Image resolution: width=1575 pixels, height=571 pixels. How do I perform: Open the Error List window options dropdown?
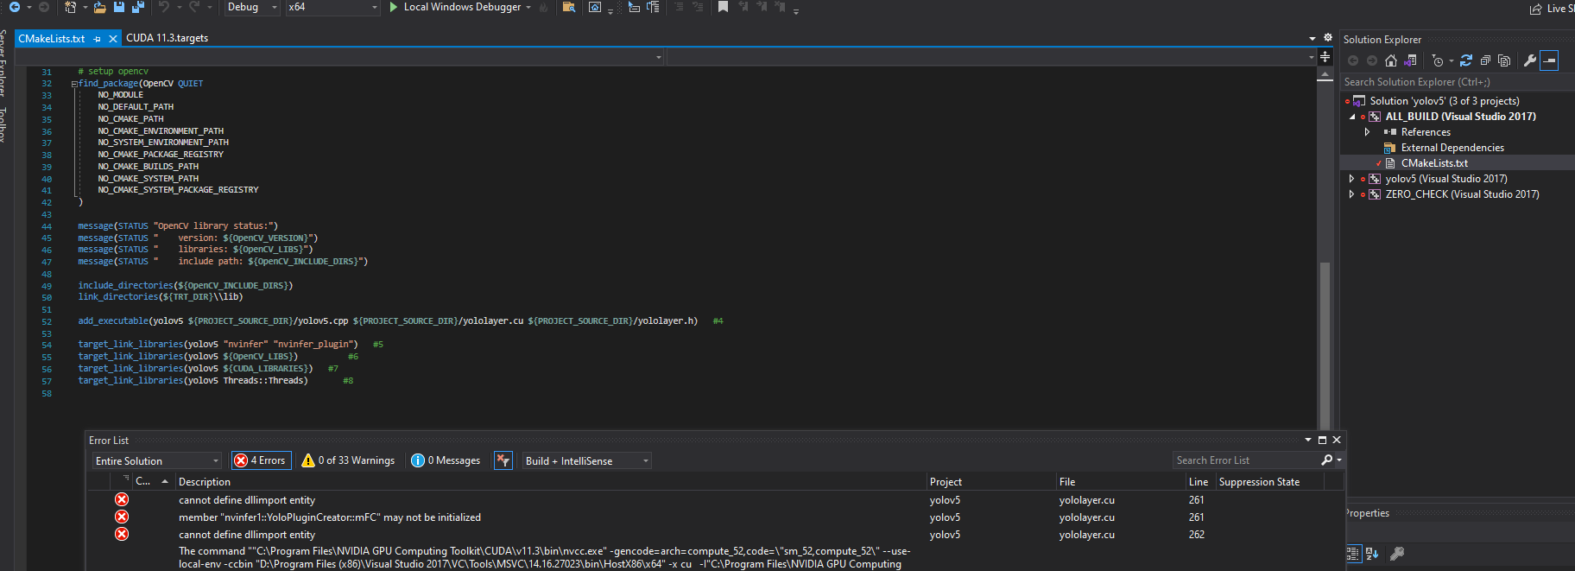click(x=1307, y=440)
